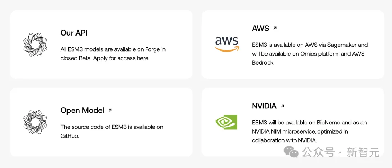Open the external arrow next to AWS

[275, 28]
